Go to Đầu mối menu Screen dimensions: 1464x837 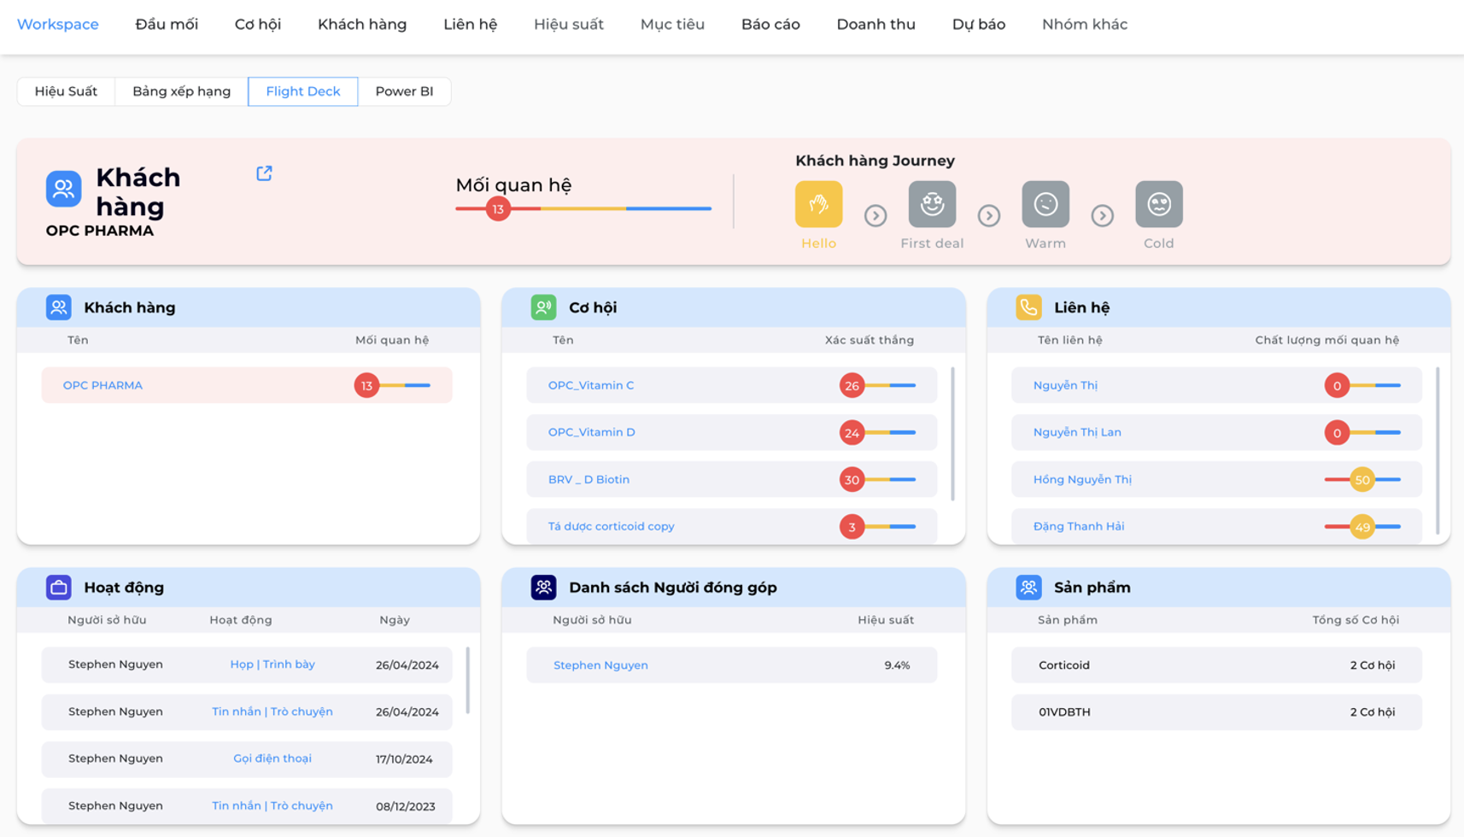(167, 24)
